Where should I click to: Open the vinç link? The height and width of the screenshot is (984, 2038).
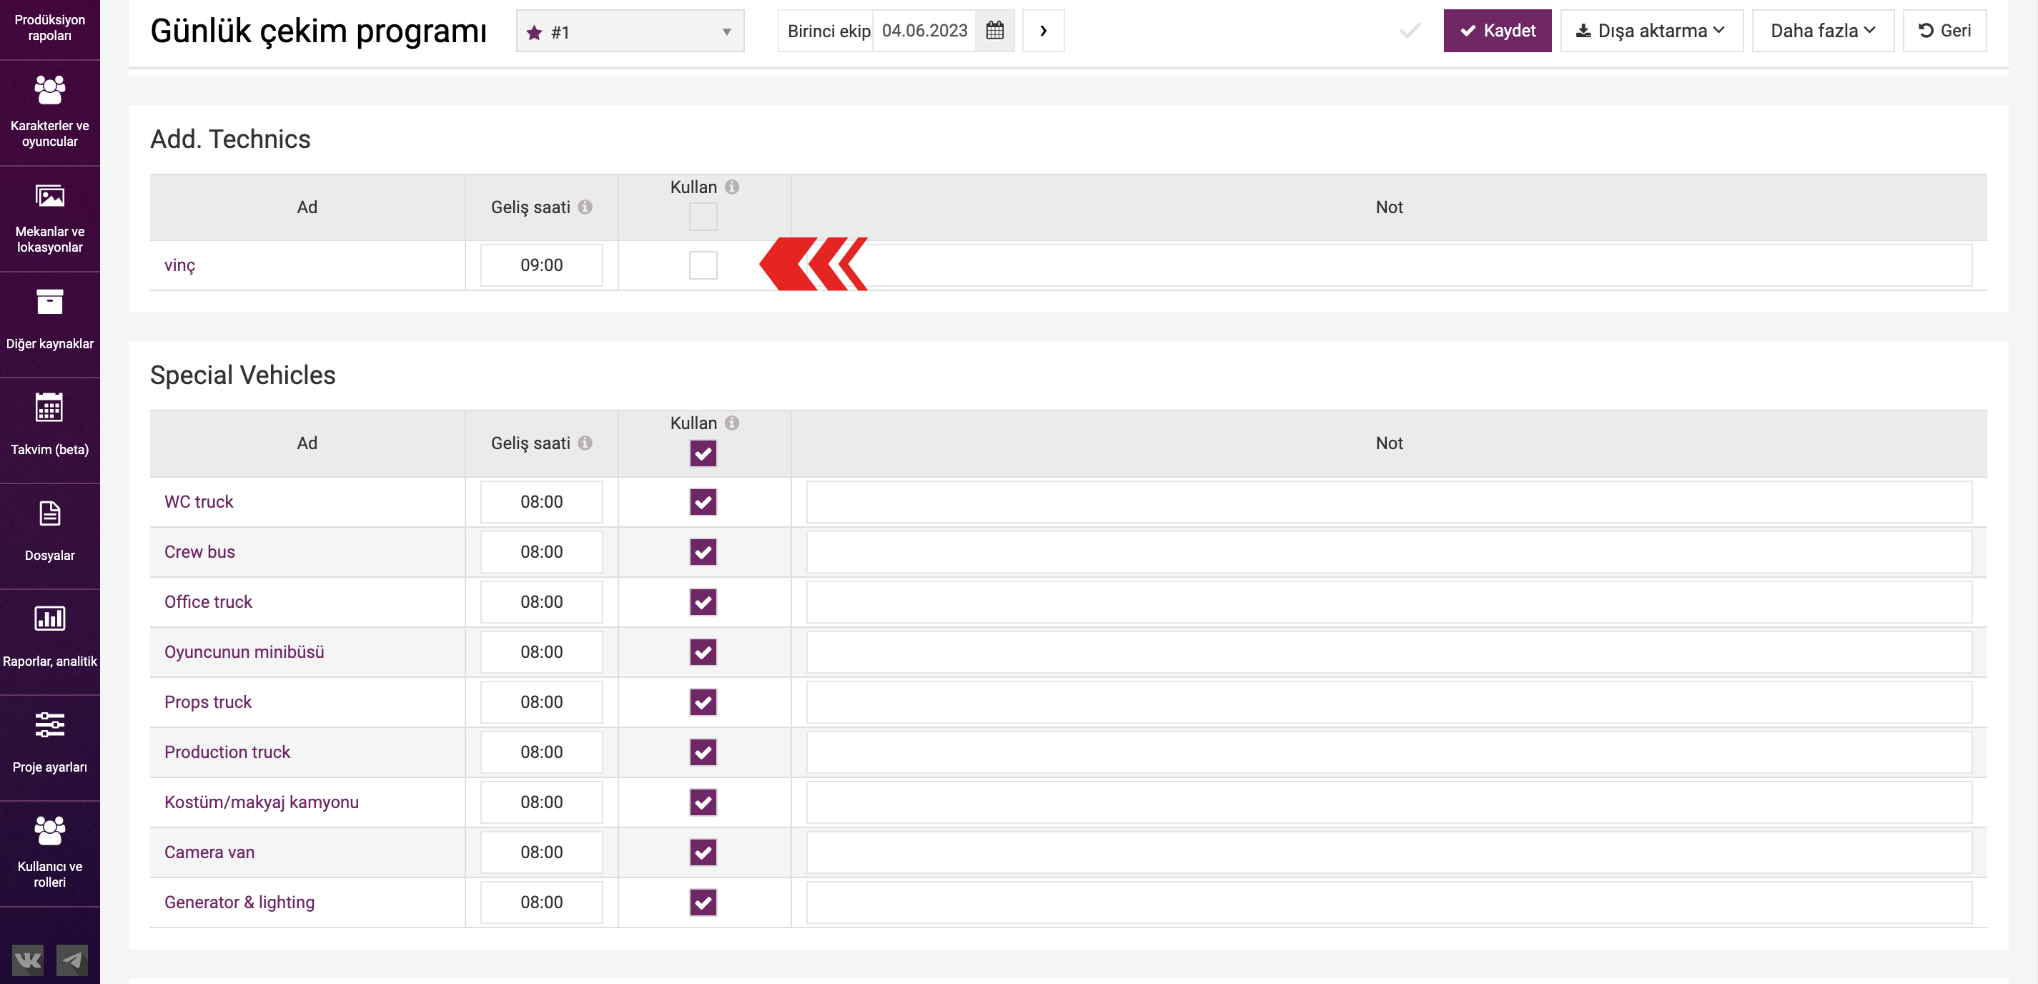pos(179,265)
